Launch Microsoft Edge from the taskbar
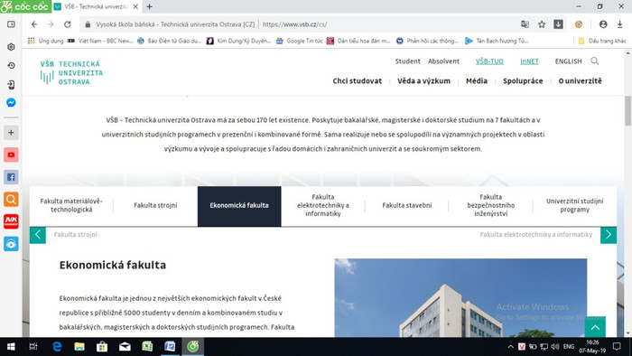 point(57,347)
